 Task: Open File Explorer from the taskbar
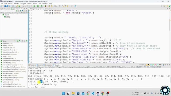pos(73,93)
